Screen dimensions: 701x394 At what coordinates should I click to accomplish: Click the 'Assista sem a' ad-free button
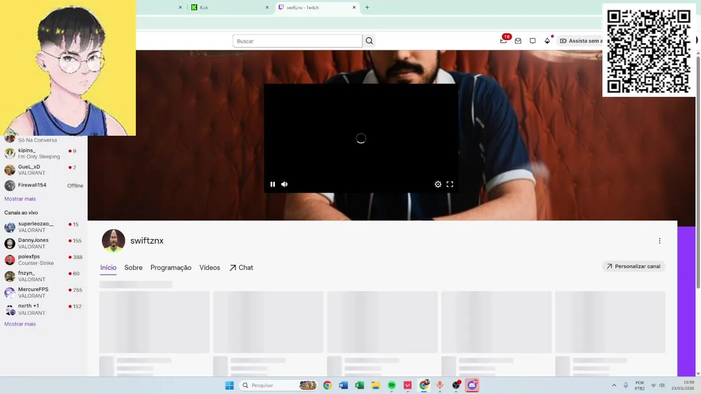(580, 41)
